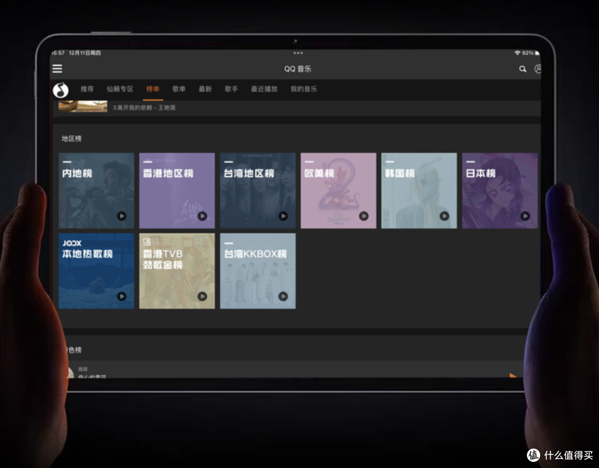Switch to the 我的音乐 tab

click(x=304, y=89)
